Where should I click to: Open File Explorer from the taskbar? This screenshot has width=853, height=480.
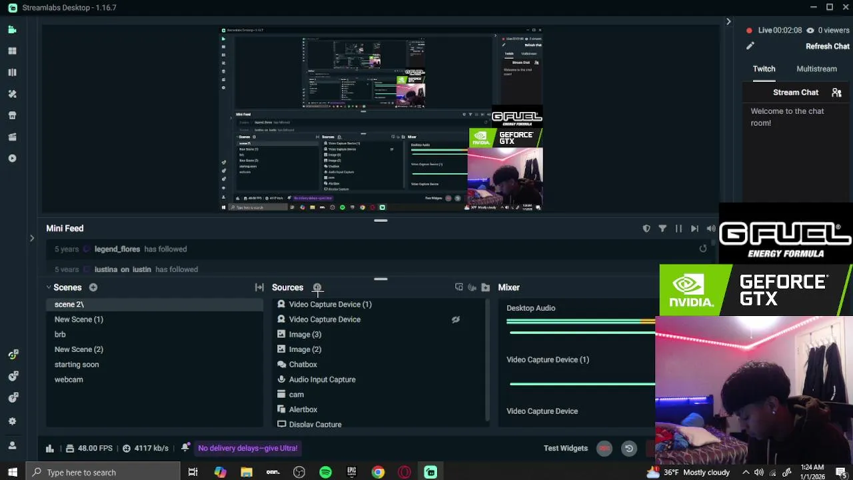coord(247,472)
